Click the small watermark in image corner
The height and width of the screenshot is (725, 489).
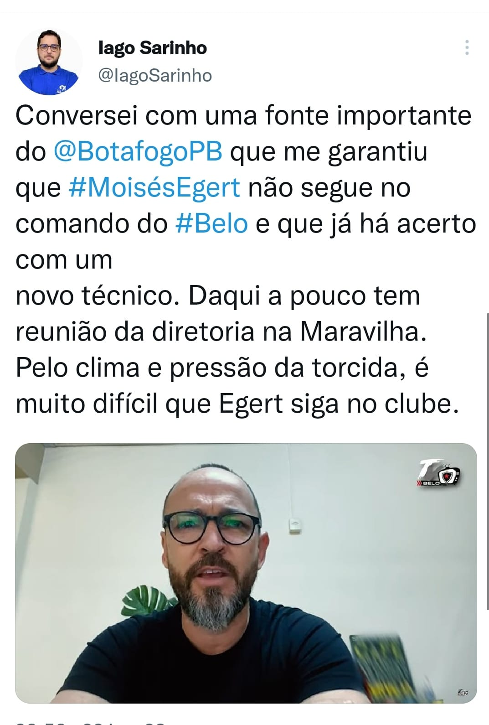pyautogui.click(x=462, y=693)
